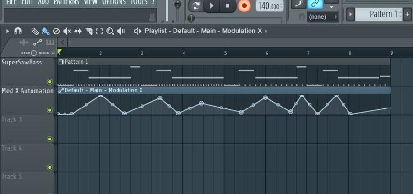
Task: Adjust the song position slider knob
Action: pos(191,18)
